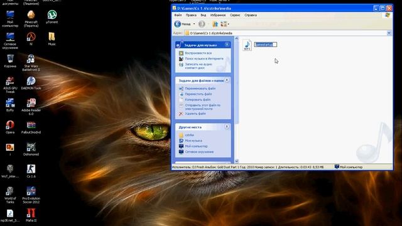
Task: Open the Правка menu
Action: [x=191, y=15]
